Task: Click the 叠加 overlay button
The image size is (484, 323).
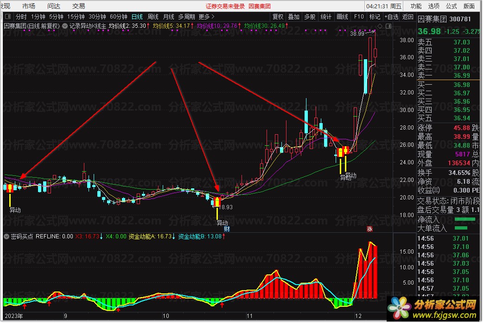Action: tap(294, 17)
